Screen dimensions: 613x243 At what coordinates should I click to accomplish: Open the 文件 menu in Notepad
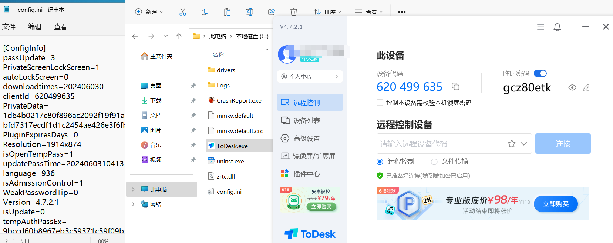[9, 27]
